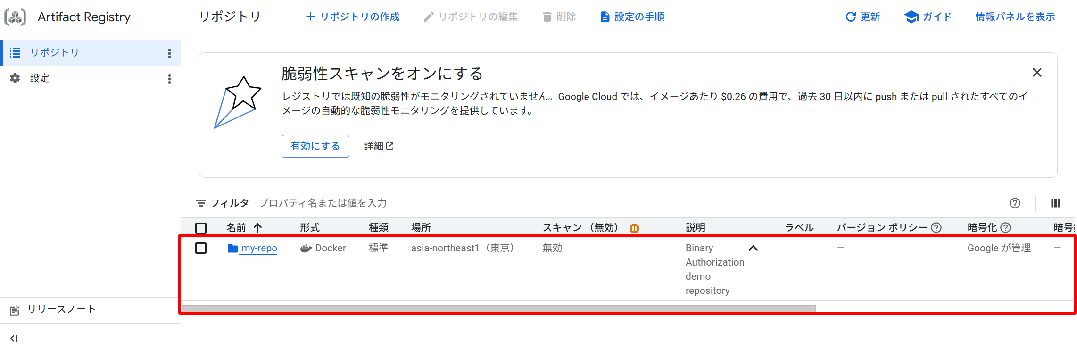Click the 無効 scan status cell

click(x=552, y=248)
